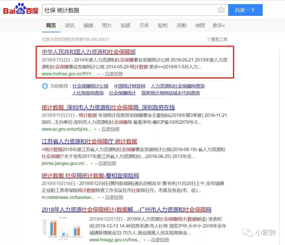Screen dimensions: 285x245
Task: Open the 采购 tab
Action: [181, 25]
